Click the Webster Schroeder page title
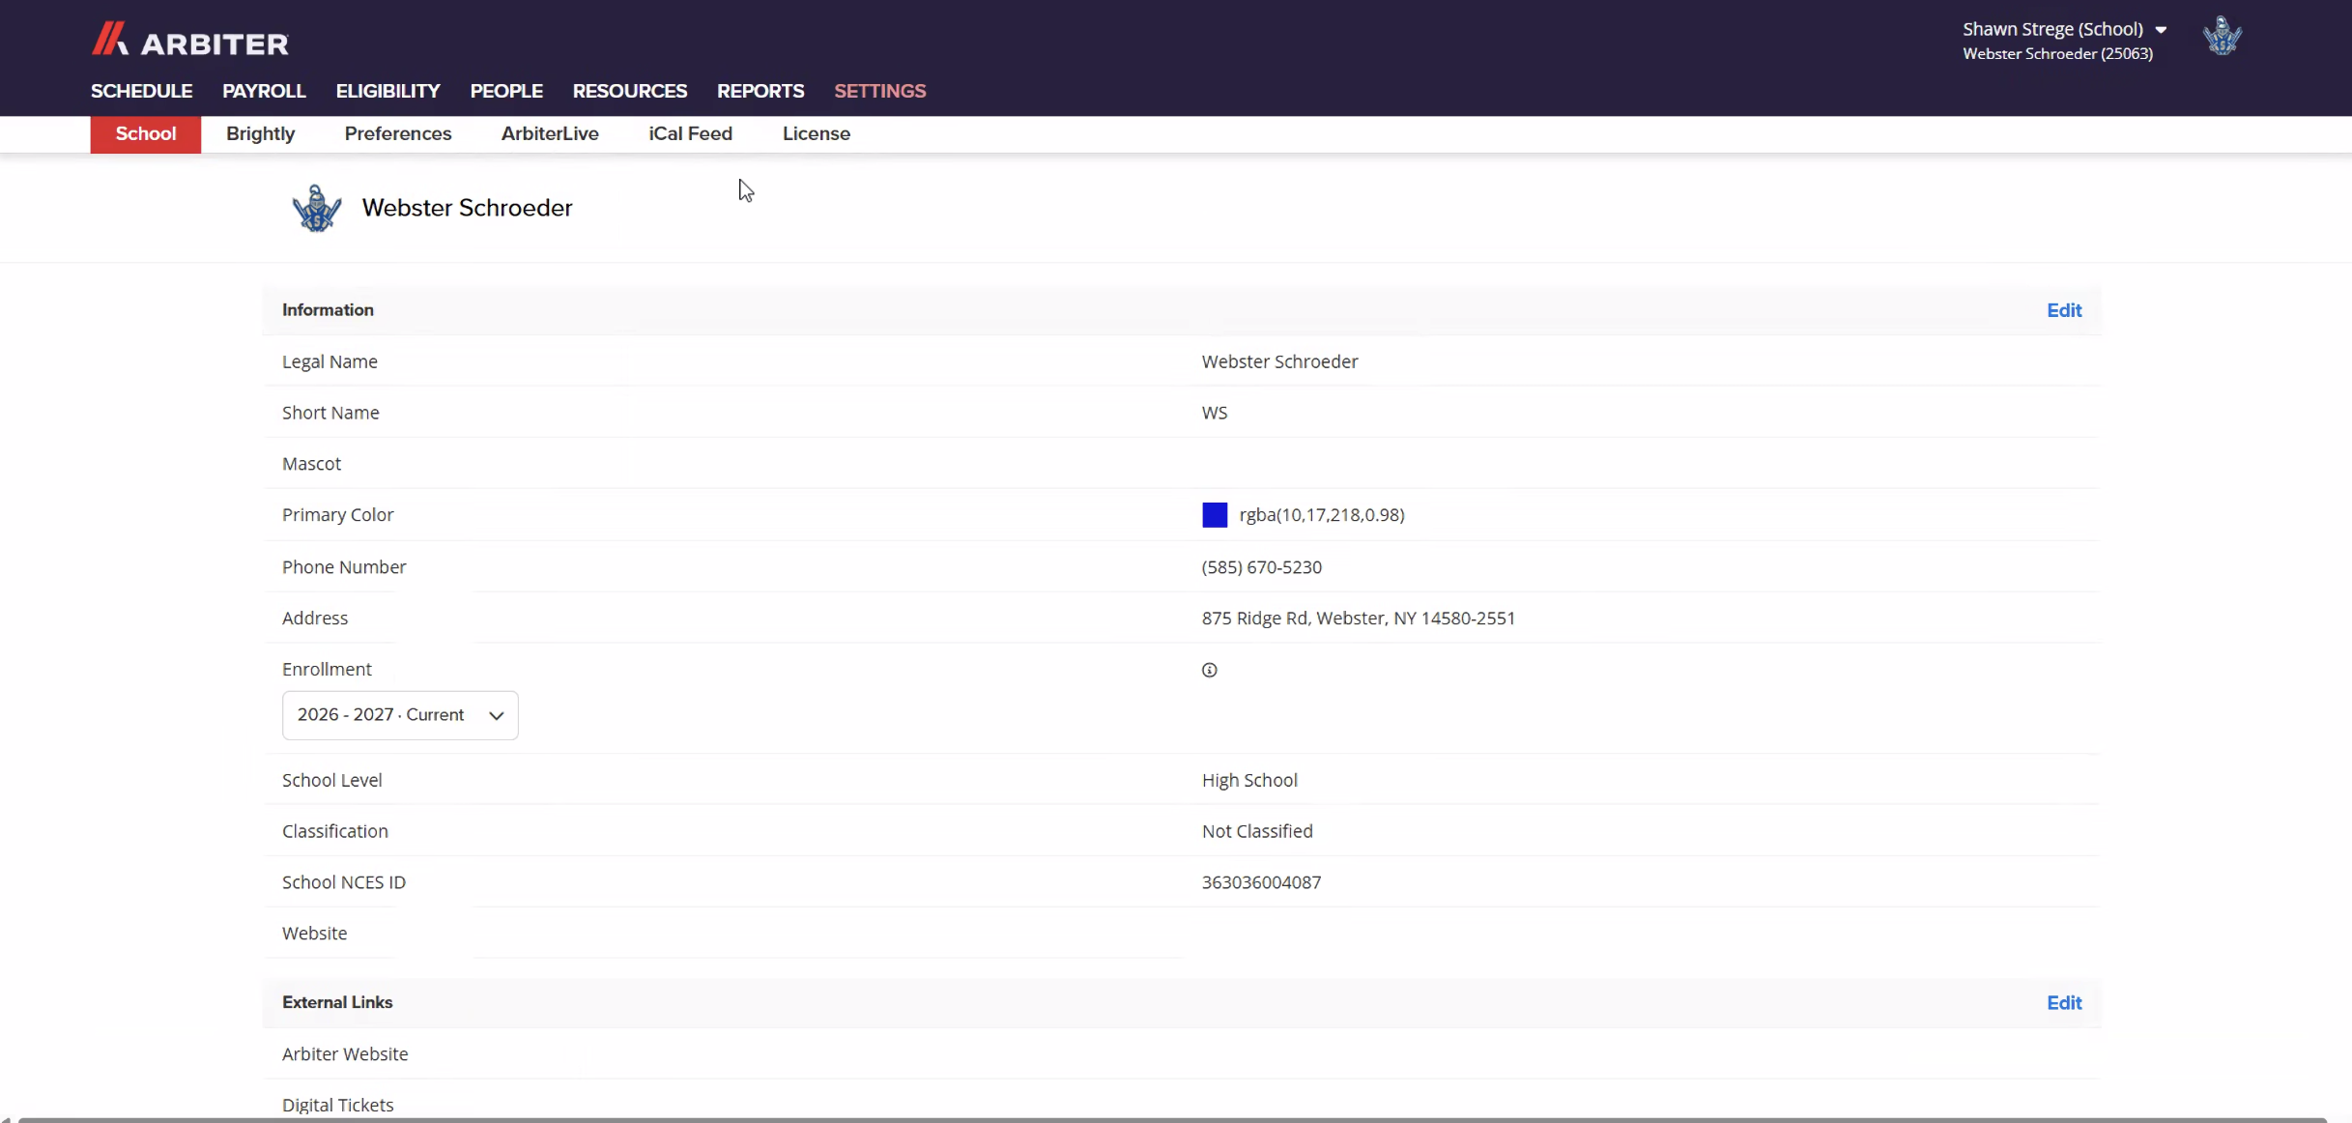Image resolution: width=2352 pixels, height=1123 pixels. click(x=468, y=208)
